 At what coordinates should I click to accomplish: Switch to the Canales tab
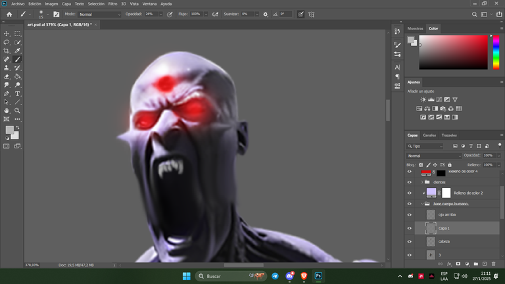429,135
